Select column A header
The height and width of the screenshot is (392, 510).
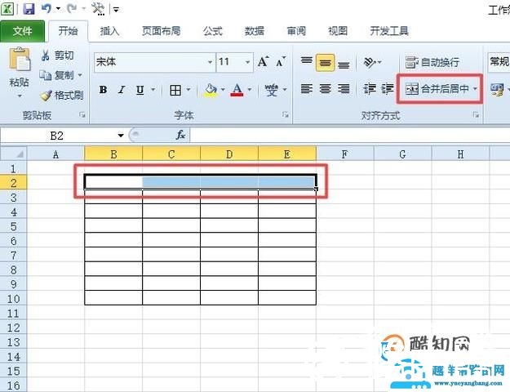tap(55, 154)
